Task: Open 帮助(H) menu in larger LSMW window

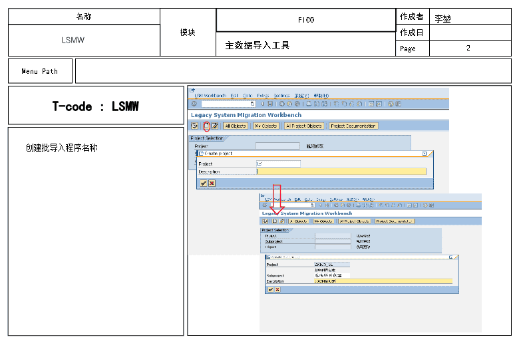Action: click(x=321, y=96)
